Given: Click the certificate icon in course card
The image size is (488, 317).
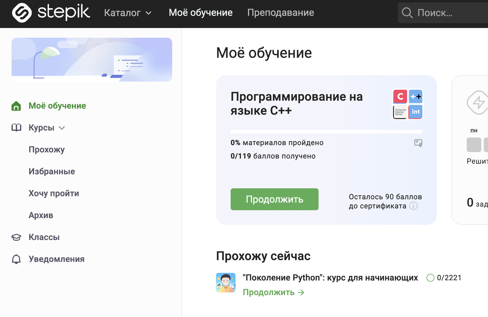Looking at the screenshot, I should click(x=418, y=143).
